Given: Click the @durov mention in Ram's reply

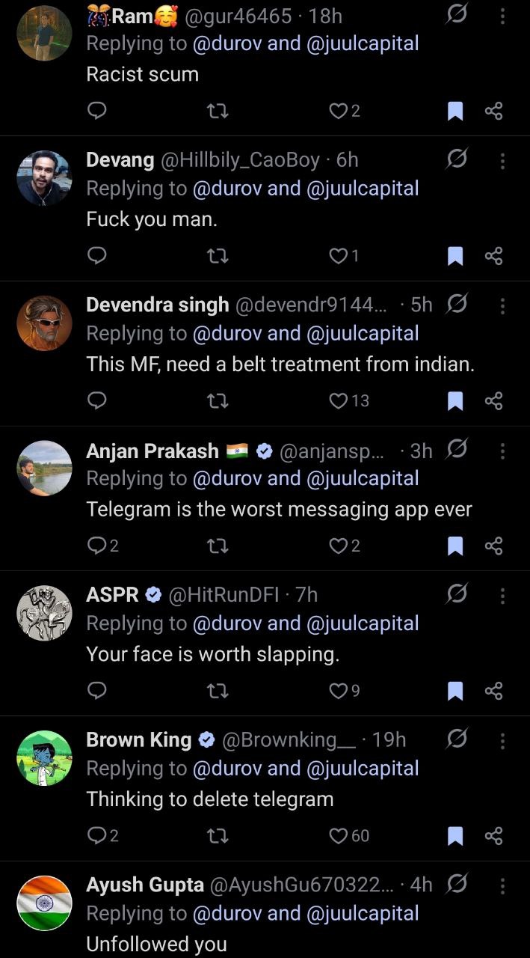Looking at the screenshot, I should [x=227, y=43].
